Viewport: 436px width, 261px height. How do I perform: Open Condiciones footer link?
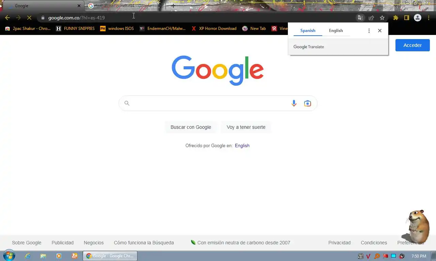click(374, 243)
